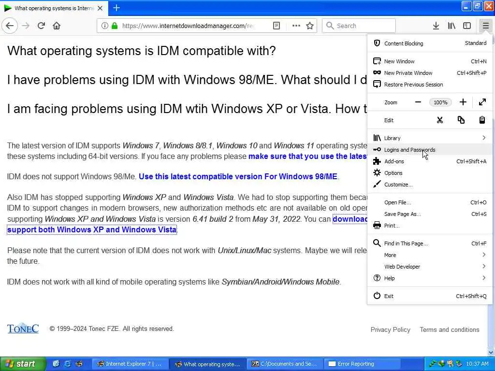Open Terms and conditions link
The height and width of the screenshot is (371, 495).
[449, 329]
